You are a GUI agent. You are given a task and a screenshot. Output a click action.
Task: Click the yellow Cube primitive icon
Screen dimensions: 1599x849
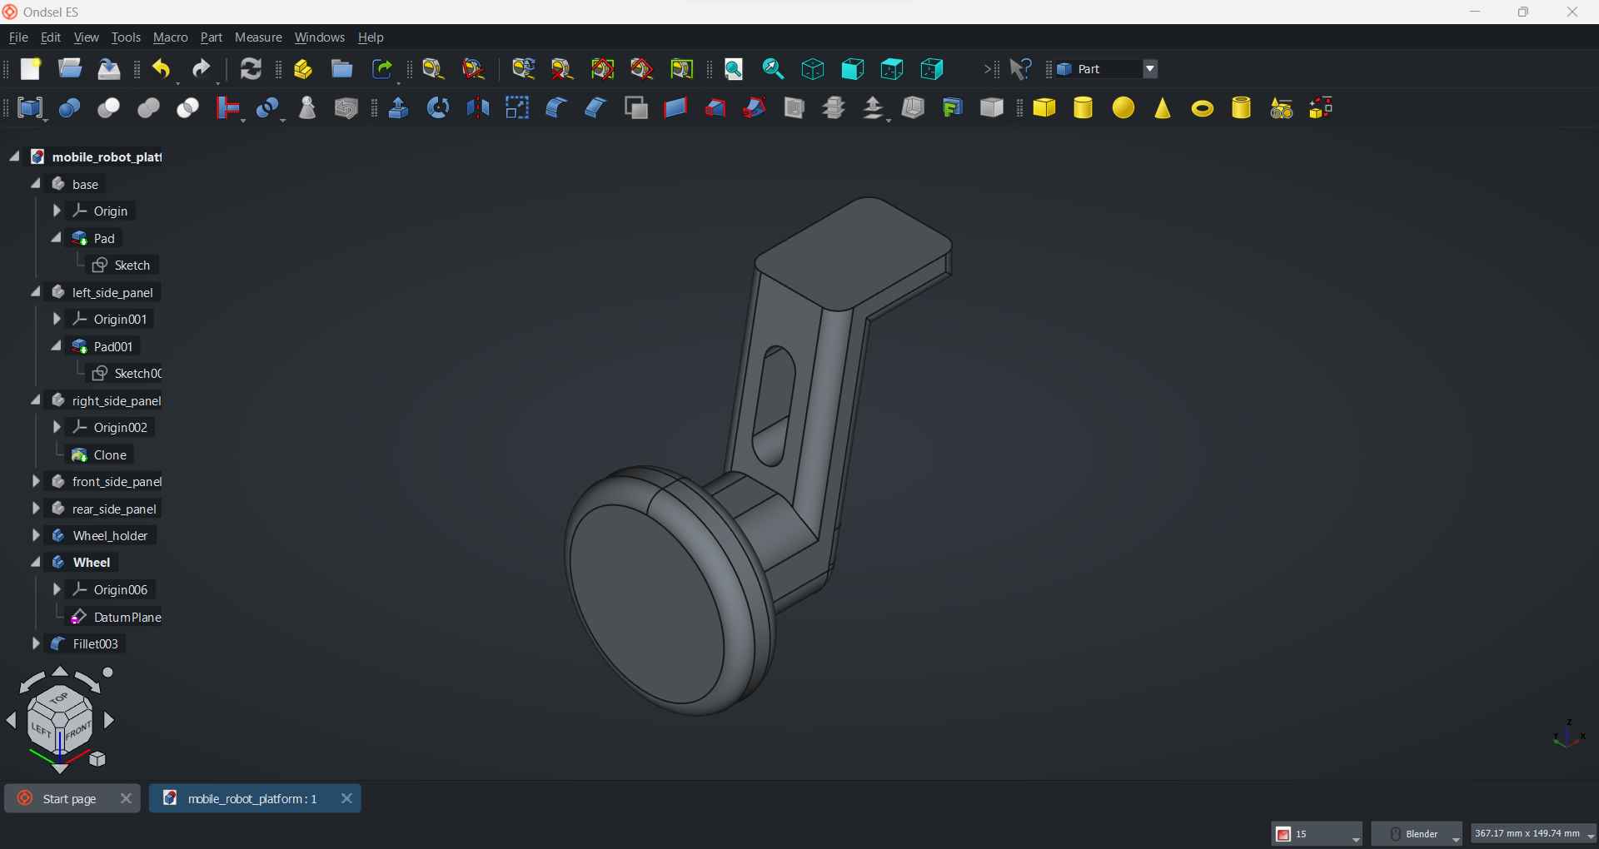(x=1044, y=108)
